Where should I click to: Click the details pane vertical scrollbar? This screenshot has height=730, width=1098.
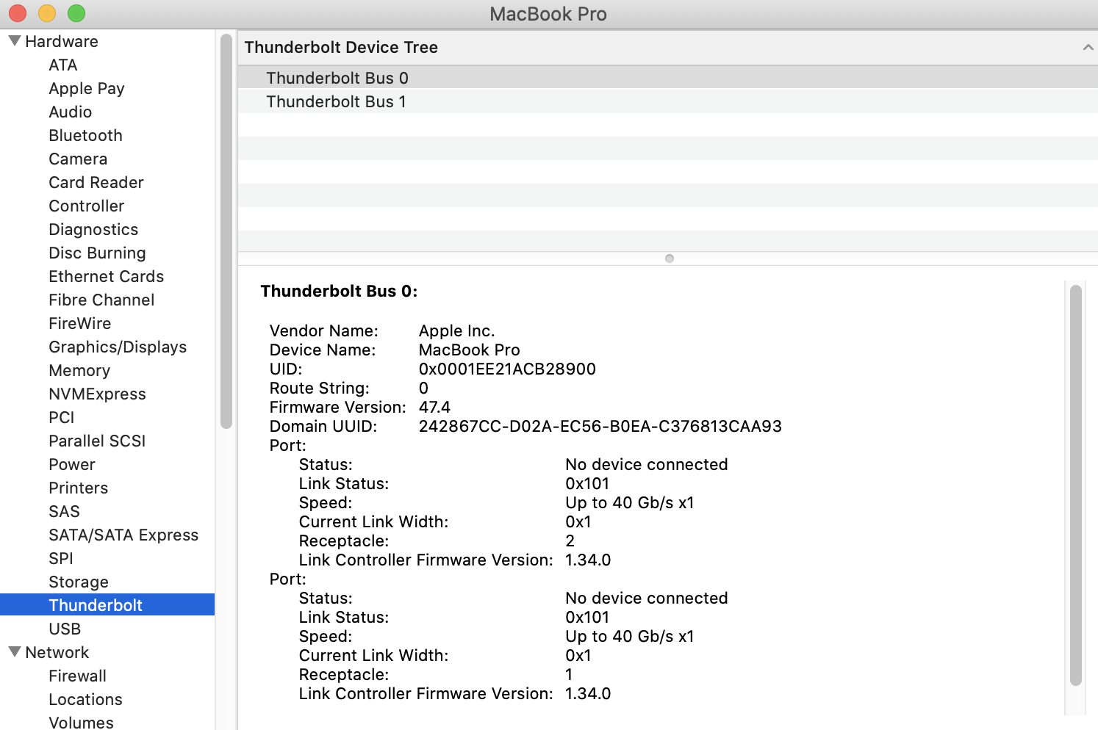1076,485
